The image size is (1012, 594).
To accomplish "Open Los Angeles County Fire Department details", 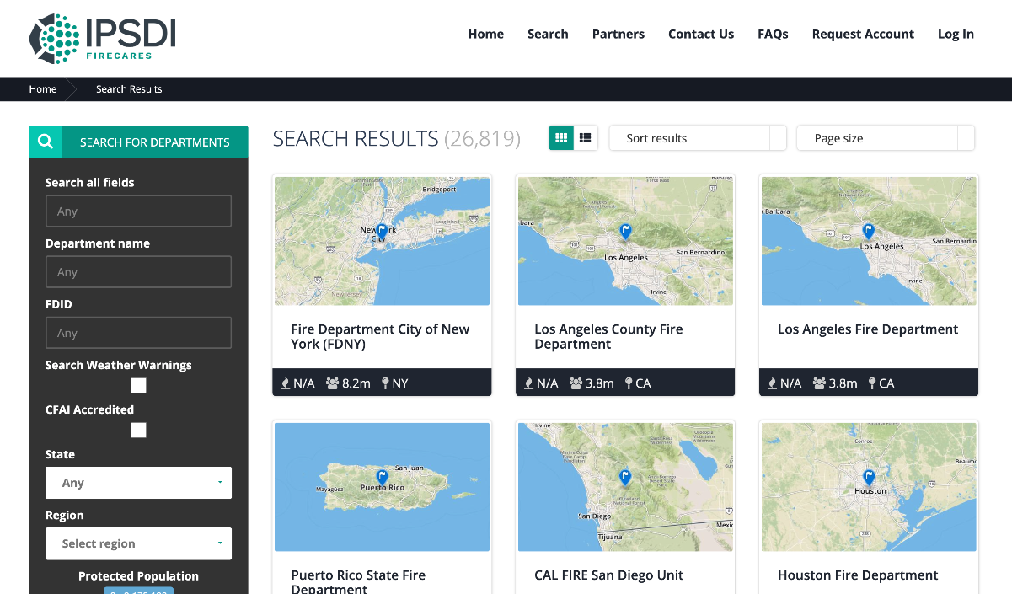I will click(608, 336).
